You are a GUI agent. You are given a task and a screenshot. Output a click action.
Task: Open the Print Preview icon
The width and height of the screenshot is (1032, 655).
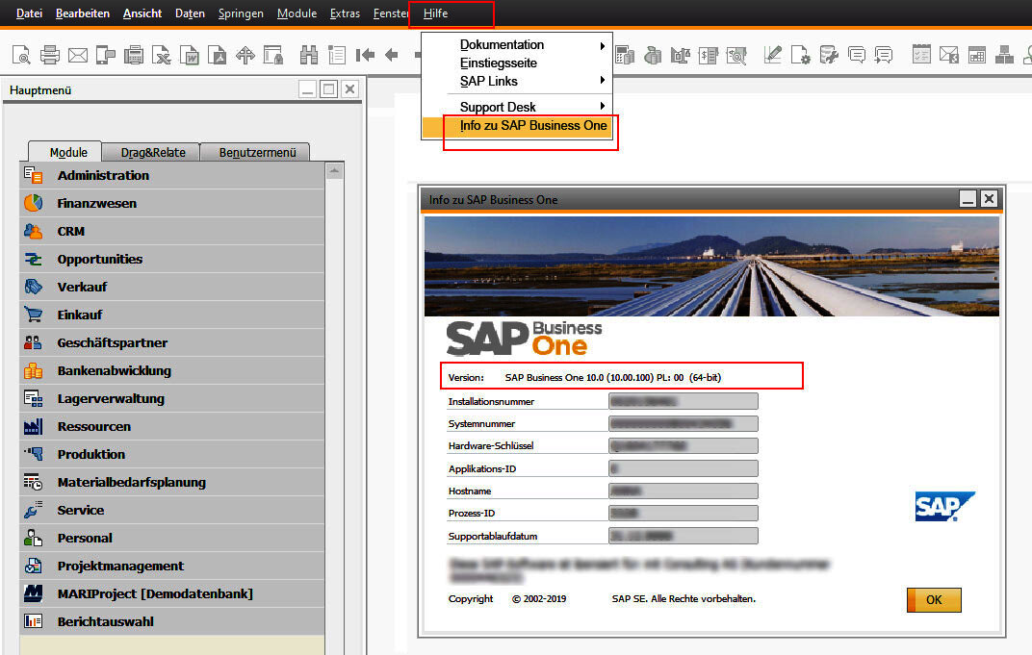point(21,55)
